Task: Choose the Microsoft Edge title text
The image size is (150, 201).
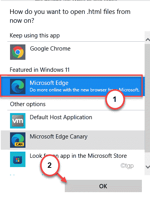Action: (x=49, y=83)
